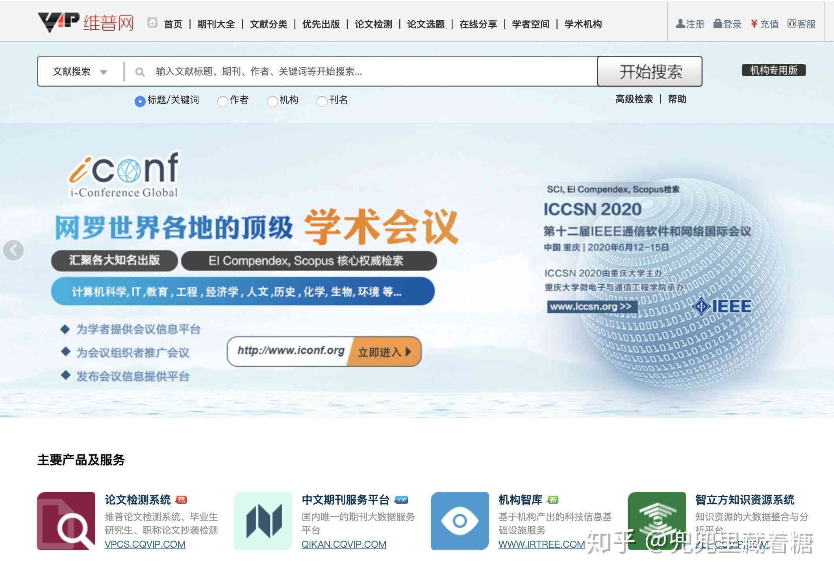Go to 首页 in navigation
This screenshot has width=834, height=576.
coord(173,24)
